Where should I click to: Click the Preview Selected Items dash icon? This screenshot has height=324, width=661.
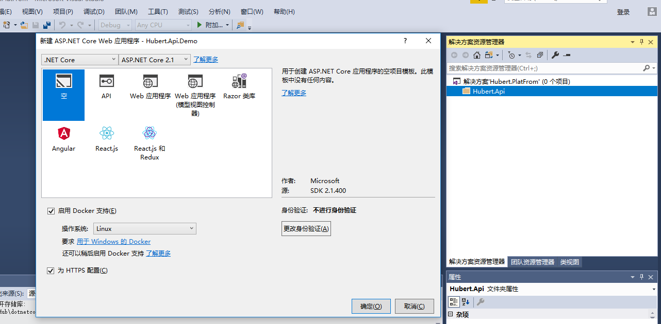point(567,55)
